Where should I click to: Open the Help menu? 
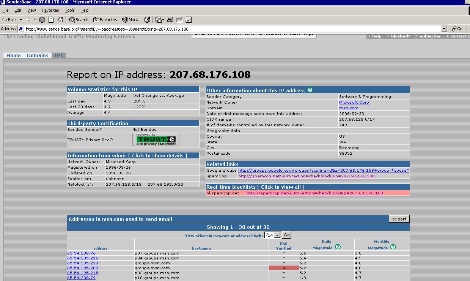[x=85, y=10]
